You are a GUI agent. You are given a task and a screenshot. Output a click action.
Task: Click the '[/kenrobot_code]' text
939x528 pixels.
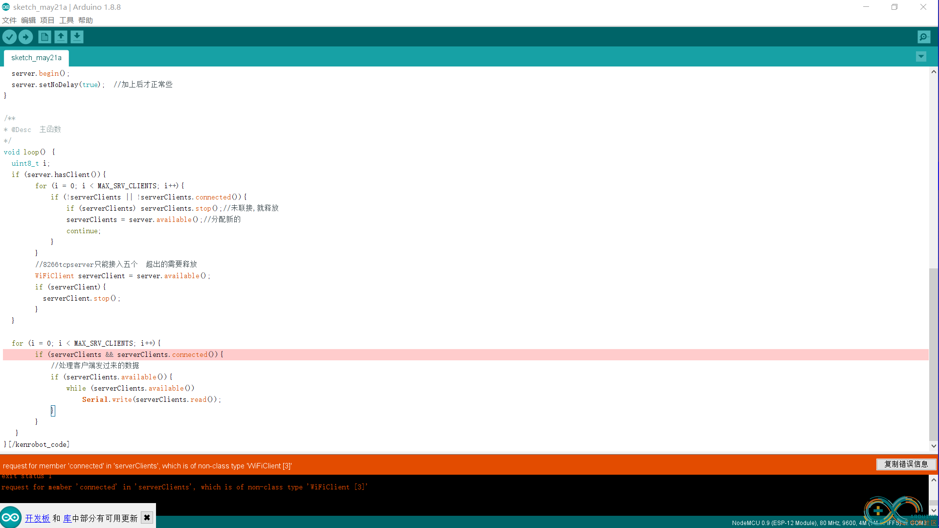[39, 444]
